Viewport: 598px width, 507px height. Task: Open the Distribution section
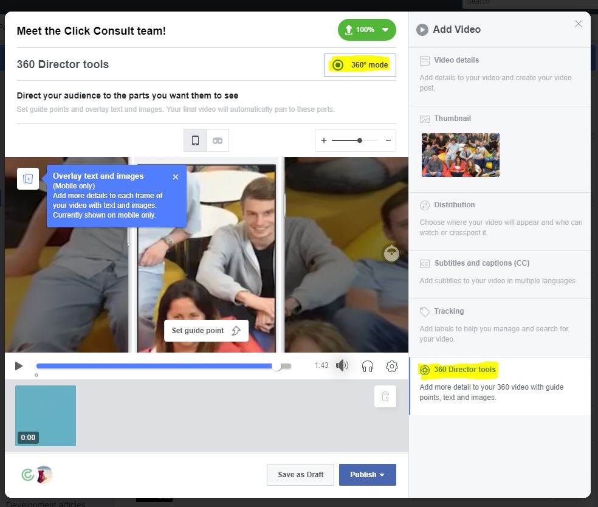(x=500, y=222)
